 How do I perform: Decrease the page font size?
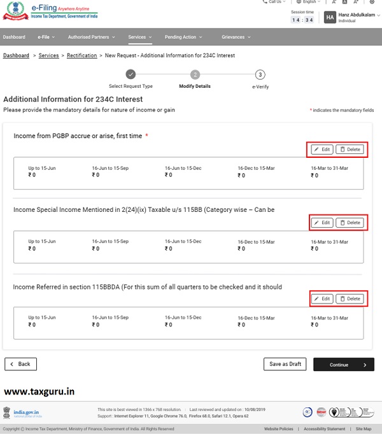tap(334, 2)
